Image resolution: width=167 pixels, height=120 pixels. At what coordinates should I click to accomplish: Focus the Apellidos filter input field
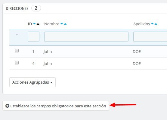pyautogui.click(x=150, y=37)
